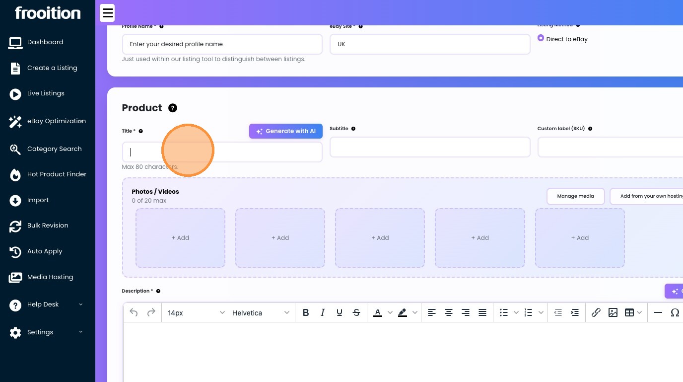The width and height of the screenshot is (683, 382).
Task: Click the hamburger menu icon
Action: [107, 13]
